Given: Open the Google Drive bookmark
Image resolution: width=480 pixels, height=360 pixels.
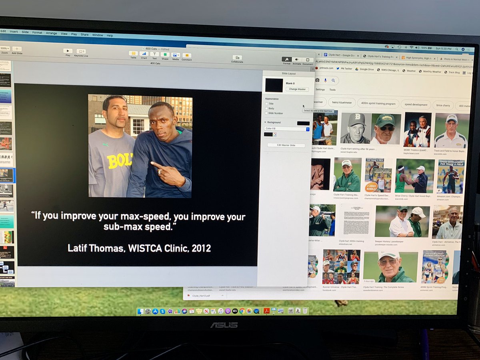Looking at the screenshot, I should 364,69.
